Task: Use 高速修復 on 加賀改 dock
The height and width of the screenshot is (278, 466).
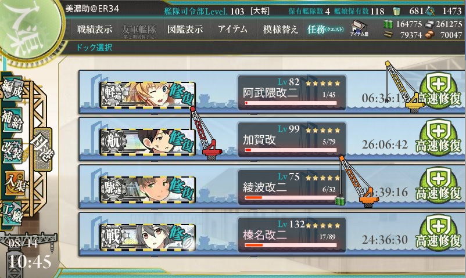Action: click(439, 139)
